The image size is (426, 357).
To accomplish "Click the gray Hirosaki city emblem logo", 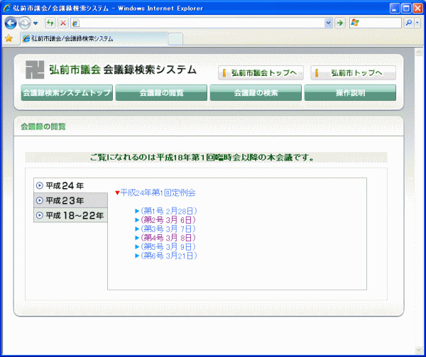I will (x=35, y=70).
